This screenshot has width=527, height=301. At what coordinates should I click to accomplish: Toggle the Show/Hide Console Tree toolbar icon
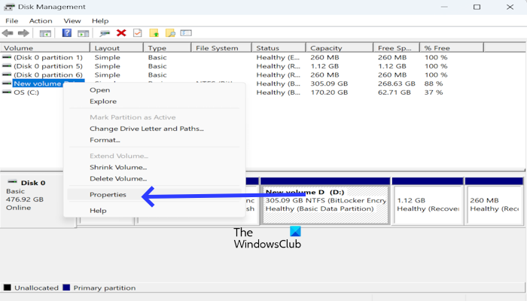tap(45, 33)
